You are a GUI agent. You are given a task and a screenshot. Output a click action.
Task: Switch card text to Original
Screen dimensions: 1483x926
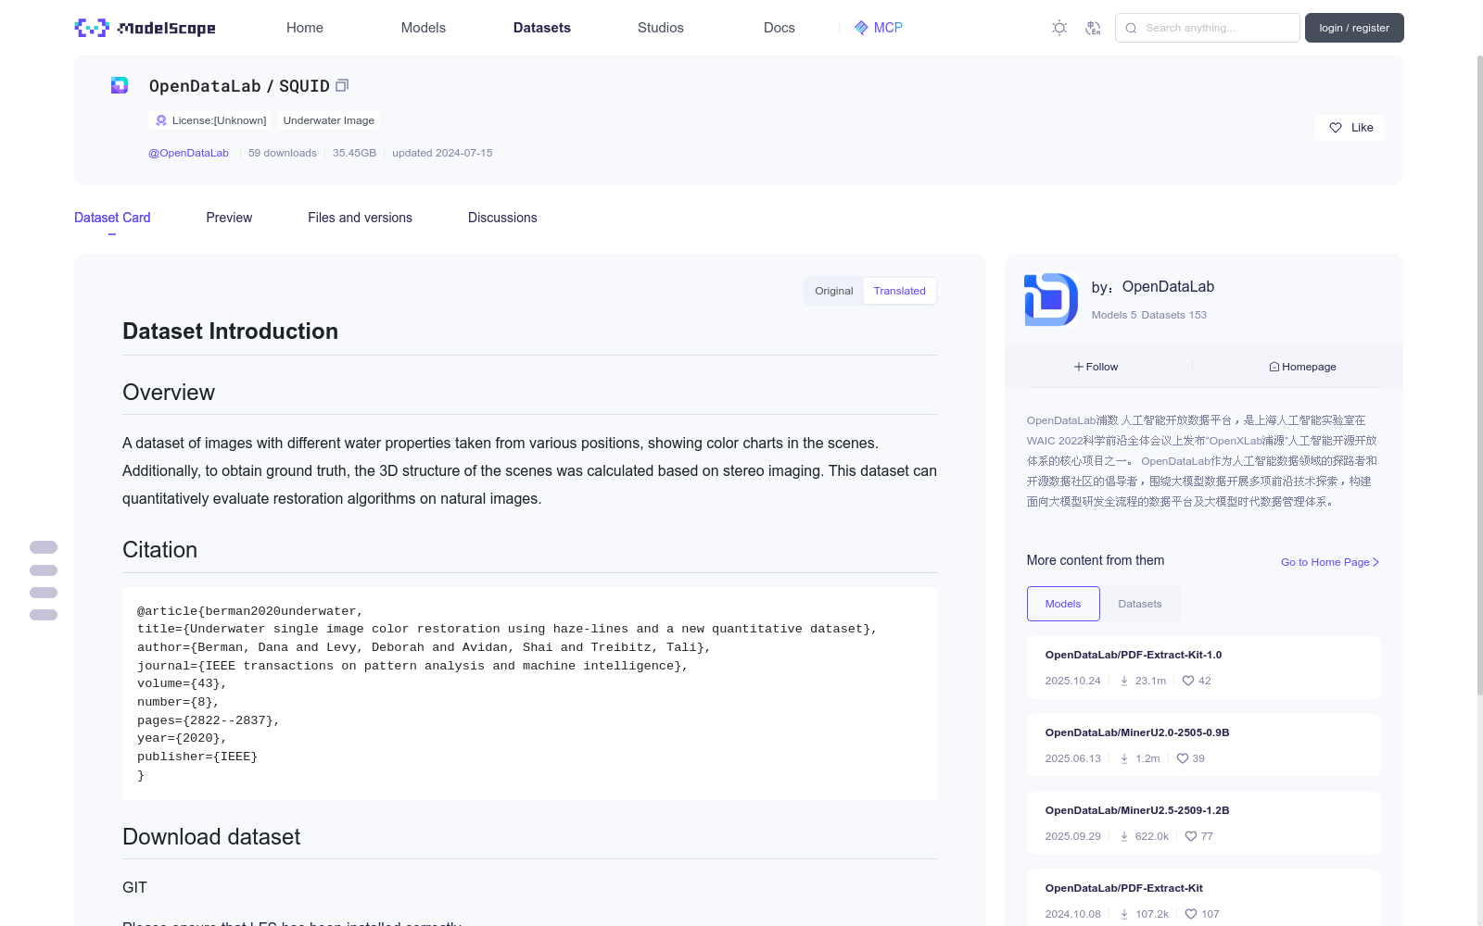[834, 291]
